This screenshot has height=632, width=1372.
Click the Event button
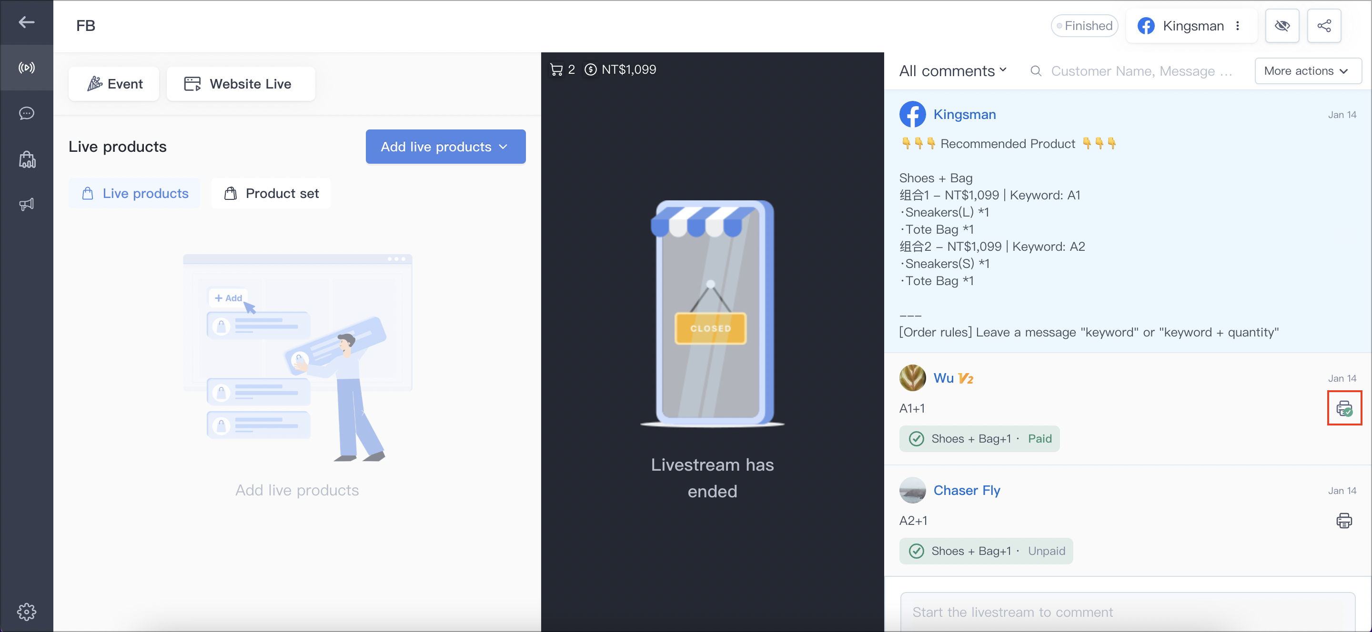coord(114,84)
